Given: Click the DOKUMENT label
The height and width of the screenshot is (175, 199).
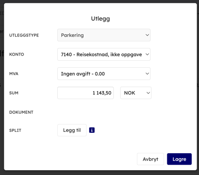Looking at the screenshot, I should (21, 112).
